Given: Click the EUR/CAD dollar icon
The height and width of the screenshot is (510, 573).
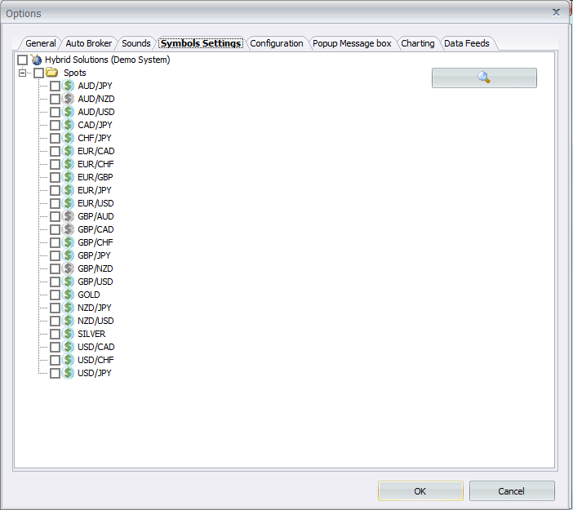Looking at the screenshot, I should [x=68, y=151].
